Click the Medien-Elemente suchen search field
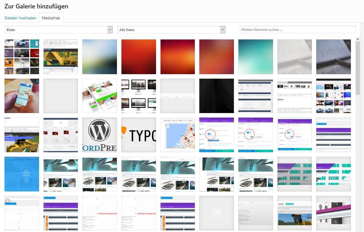 (x=298, y=30)
